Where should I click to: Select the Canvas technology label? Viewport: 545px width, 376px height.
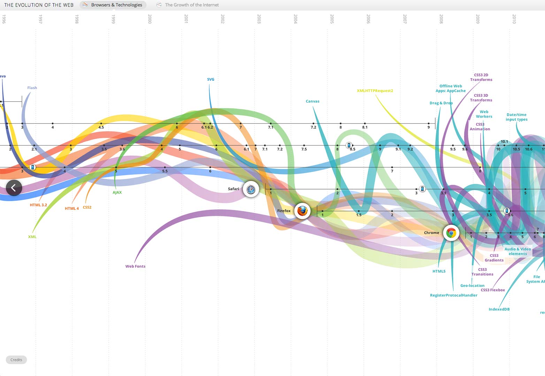tap(313, 101)
